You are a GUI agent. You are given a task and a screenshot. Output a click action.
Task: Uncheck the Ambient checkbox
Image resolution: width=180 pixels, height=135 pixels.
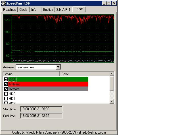[6, 84]
